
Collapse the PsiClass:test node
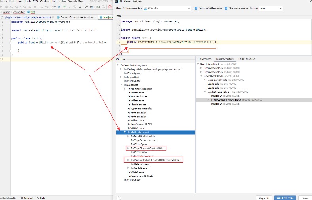(121, 85)
